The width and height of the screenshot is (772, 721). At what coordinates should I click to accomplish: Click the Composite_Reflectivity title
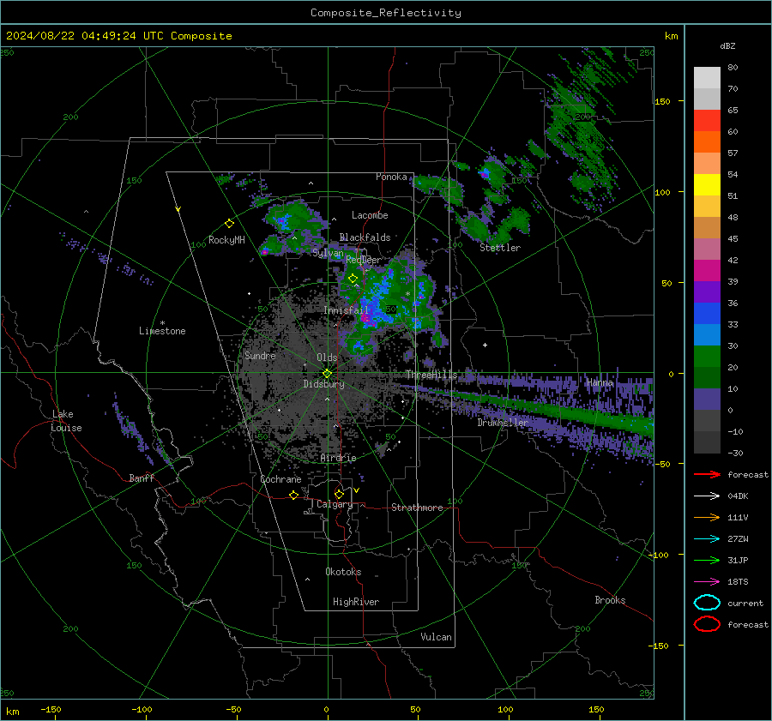[x=386, y=13]
